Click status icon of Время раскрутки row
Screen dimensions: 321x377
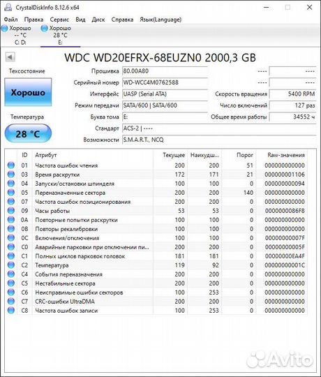[x=11, y=175]
